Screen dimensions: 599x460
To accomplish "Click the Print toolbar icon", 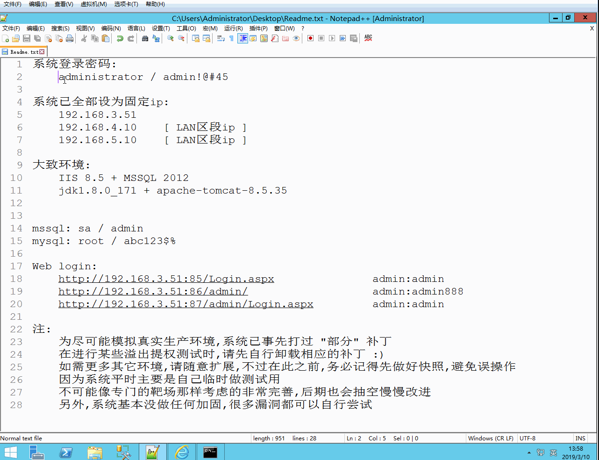I will coord(70,38).
